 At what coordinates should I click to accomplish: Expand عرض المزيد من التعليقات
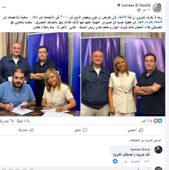coord(145,140)
